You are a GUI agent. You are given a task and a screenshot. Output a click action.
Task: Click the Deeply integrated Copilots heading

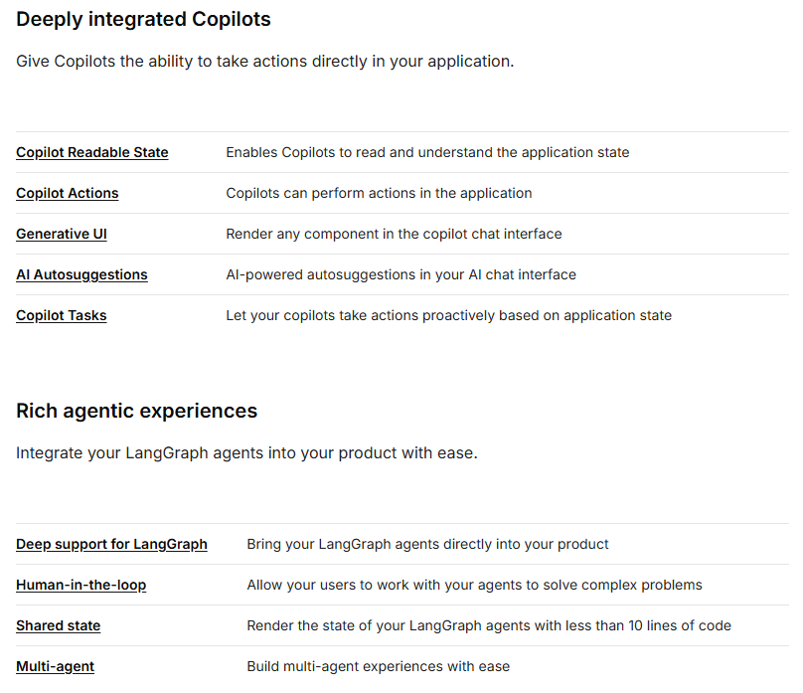tap(143, 19)
